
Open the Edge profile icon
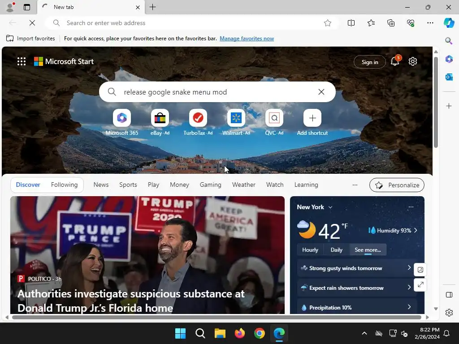[10, 7]
